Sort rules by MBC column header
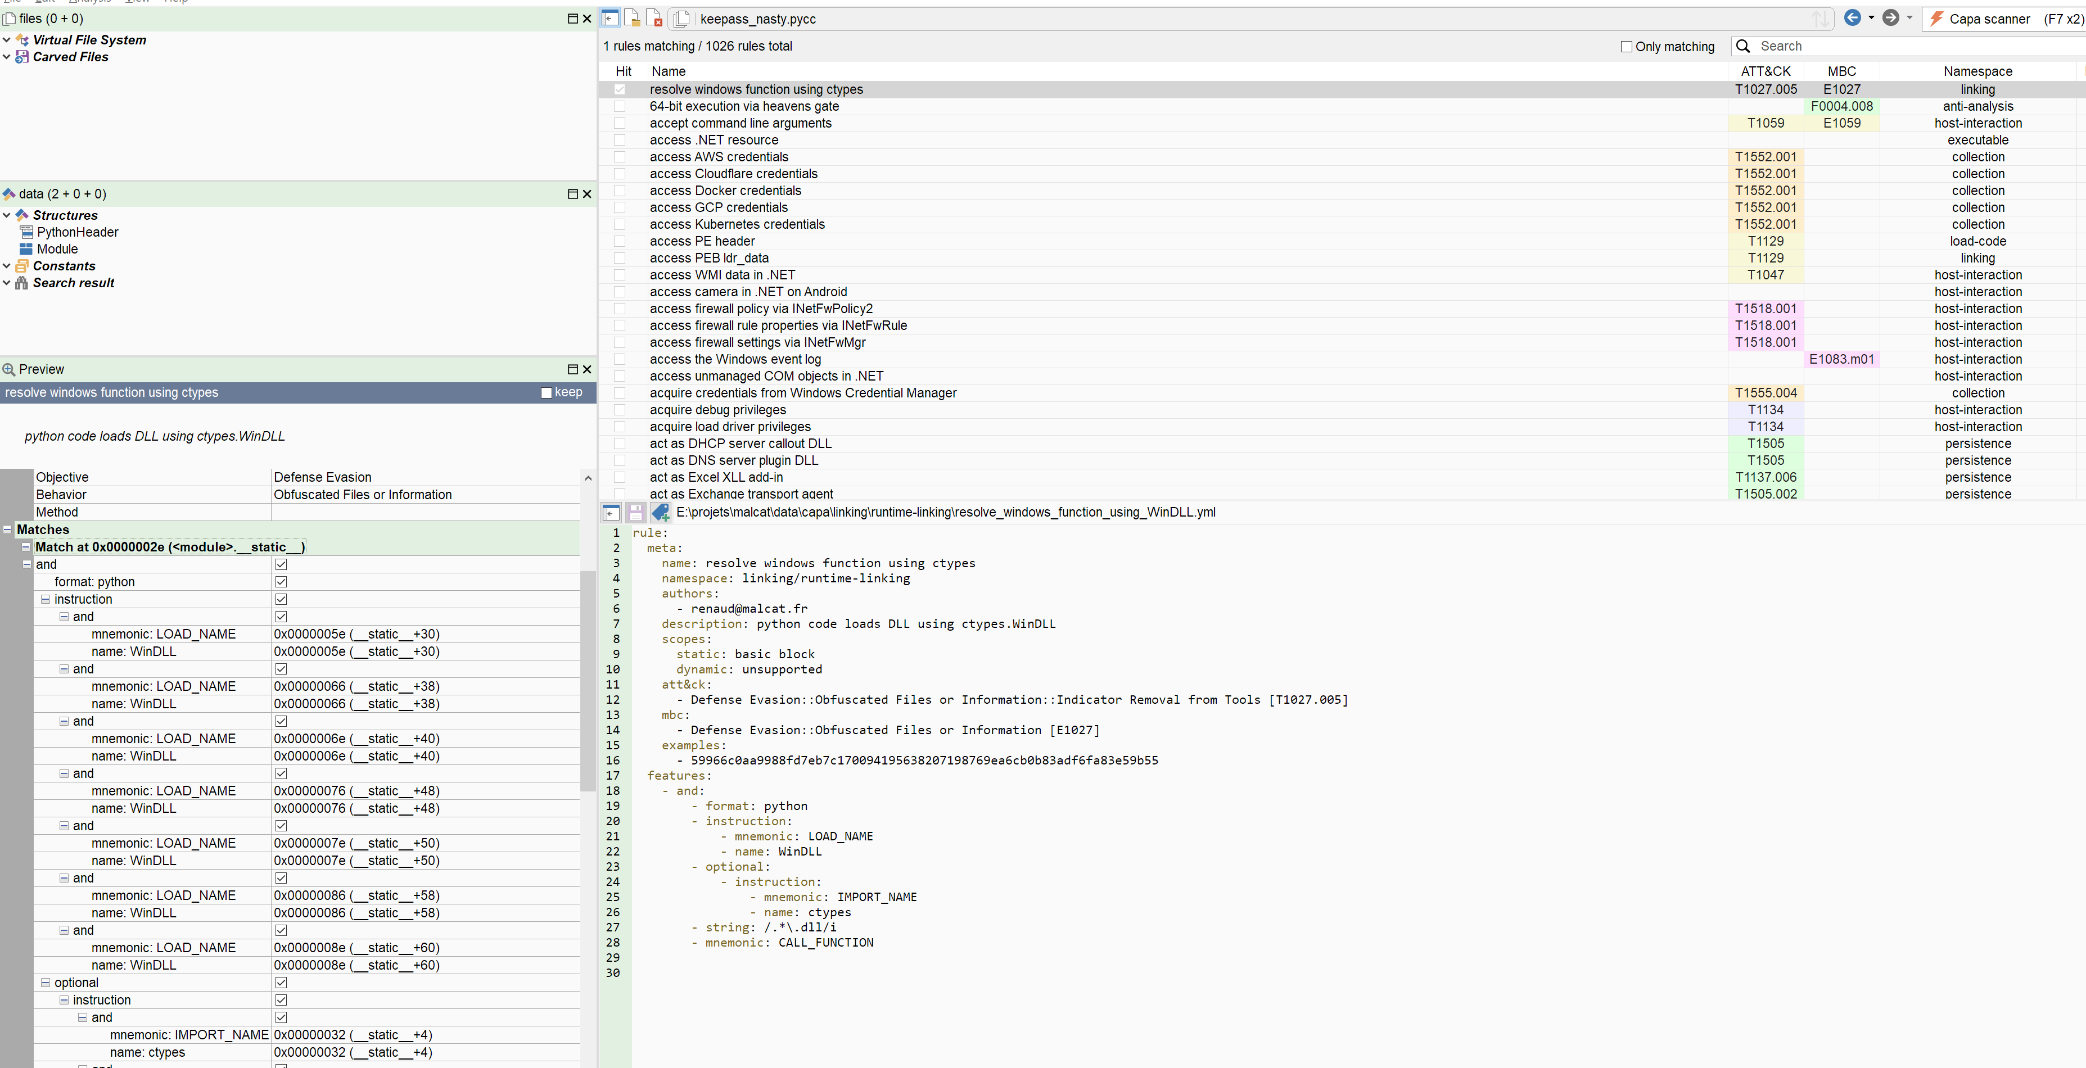2086x1068 pixels. [x=1841, y=71]
